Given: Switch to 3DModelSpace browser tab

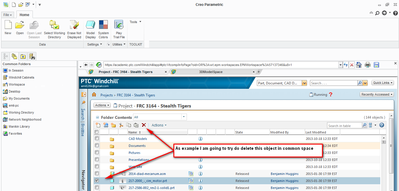Looking at the screenshot, I should point(211,72).
